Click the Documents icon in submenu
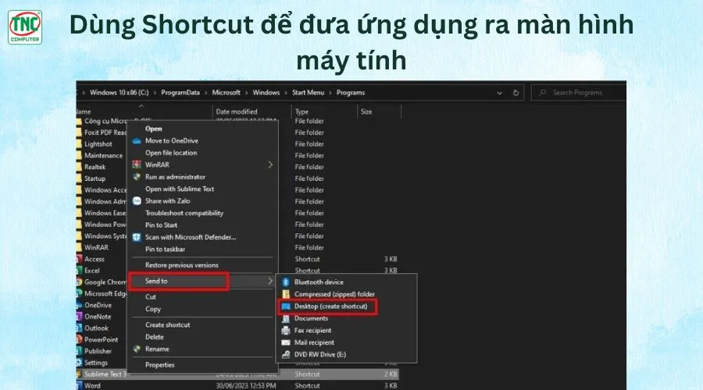703x390 pixels. [286, 318]
